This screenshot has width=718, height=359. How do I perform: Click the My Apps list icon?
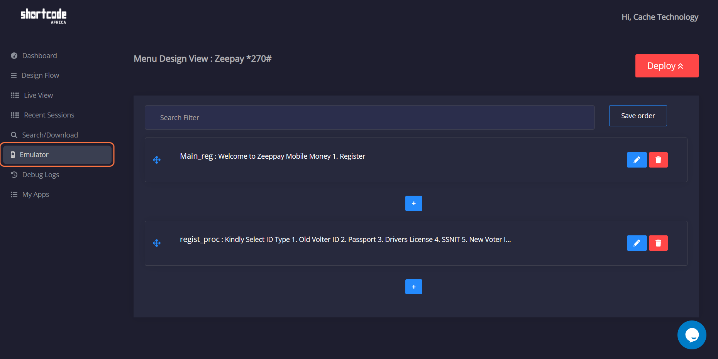click(14, 195)
